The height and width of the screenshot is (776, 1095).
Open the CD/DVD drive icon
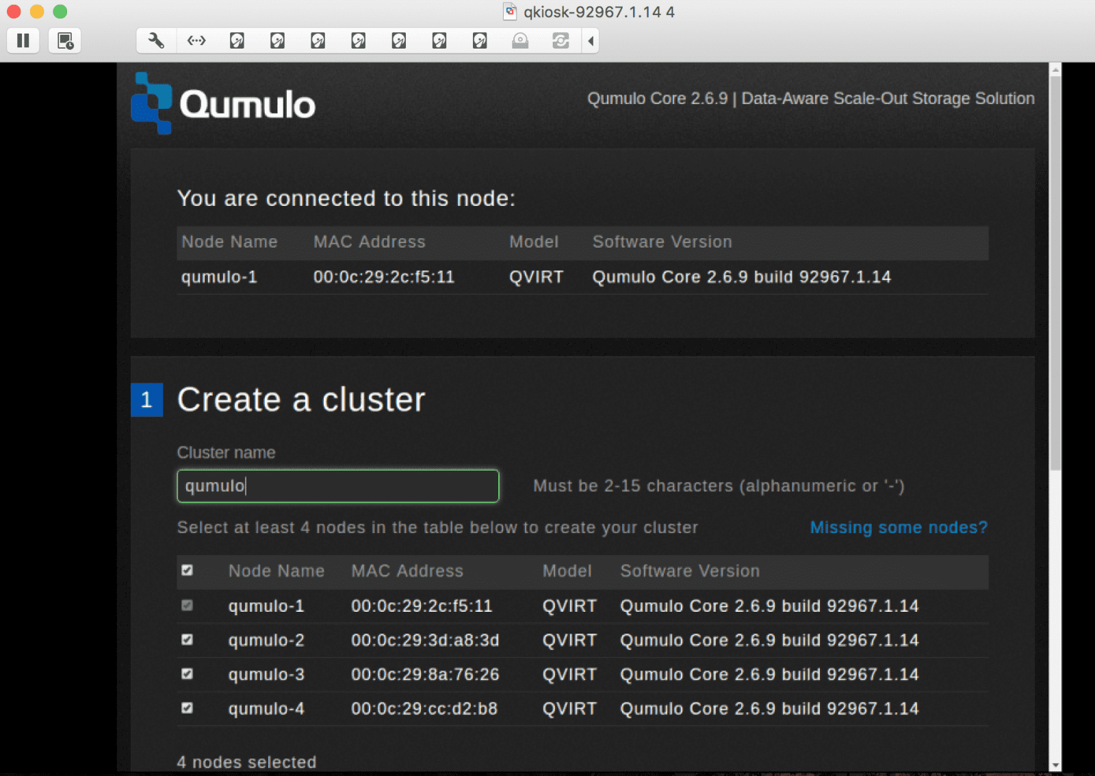(x=519, y=41)
